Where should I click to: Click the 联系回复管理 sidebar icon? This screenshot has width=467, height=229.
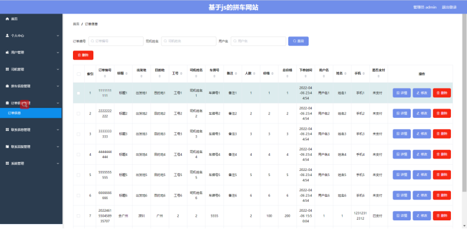[x=7, y=146]
